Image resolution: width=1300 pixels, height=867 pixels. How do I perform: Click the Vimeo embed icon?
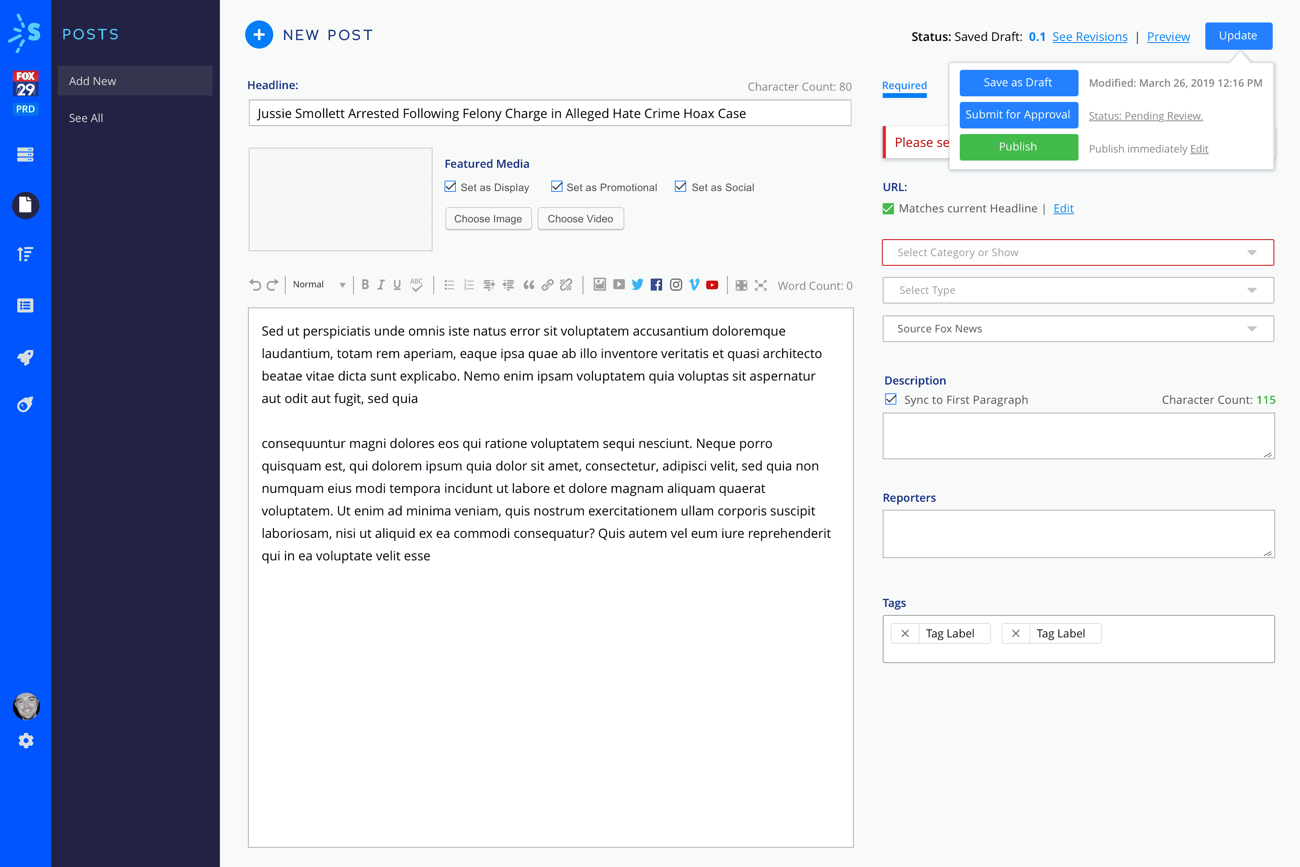pyautogui.click(x=694, y=285)
